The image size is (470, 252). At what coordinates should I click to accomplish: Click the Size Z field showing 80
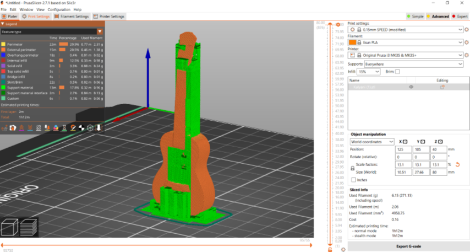[439, 172]
